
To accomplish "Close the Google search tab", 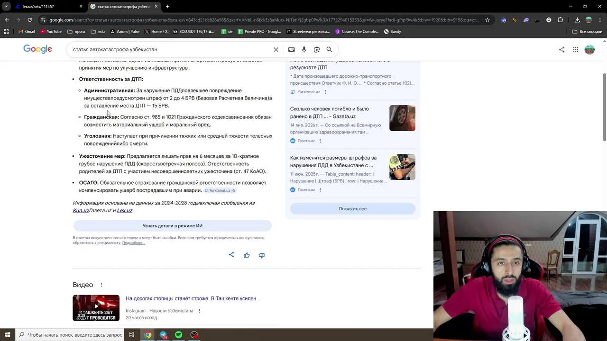I will coord(156,7).
